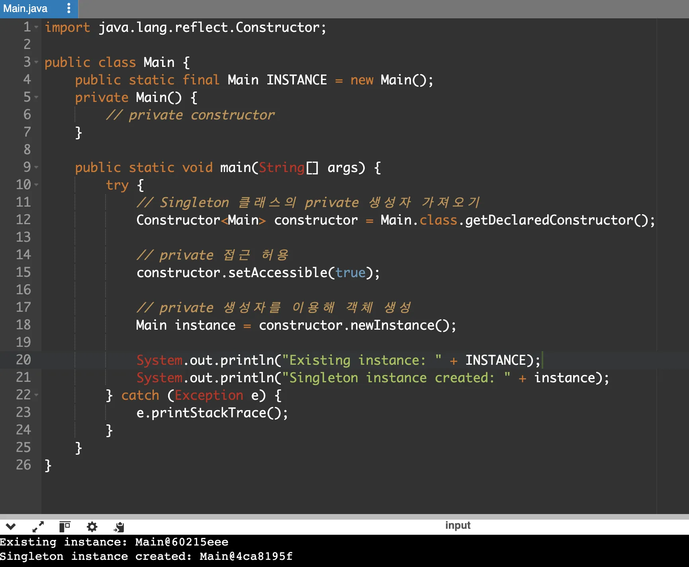689x567 pixels.
Task: Collapse the import fold on line 1
Action: [36, 27]
